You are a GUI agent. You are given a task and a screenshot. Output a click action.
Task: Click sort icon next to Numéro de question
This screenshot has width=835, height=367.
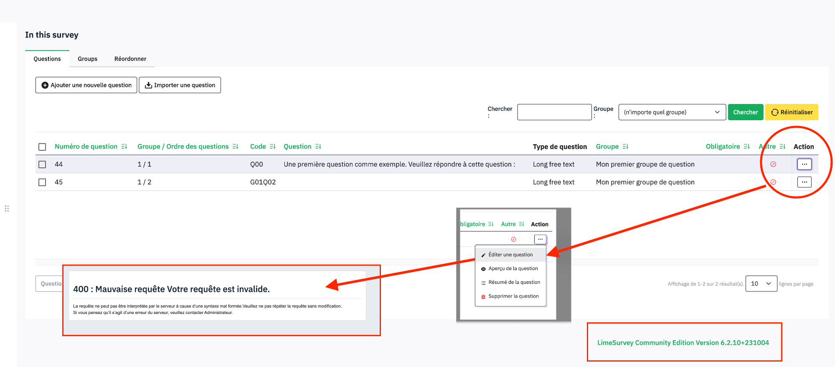pyautogui.click(x=124, y=147)
